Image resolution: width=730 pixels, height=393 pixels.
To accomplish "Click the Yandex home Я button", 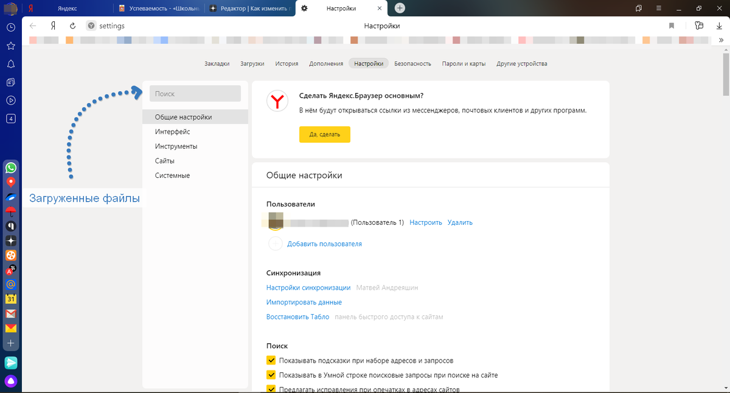I will 54,26.
